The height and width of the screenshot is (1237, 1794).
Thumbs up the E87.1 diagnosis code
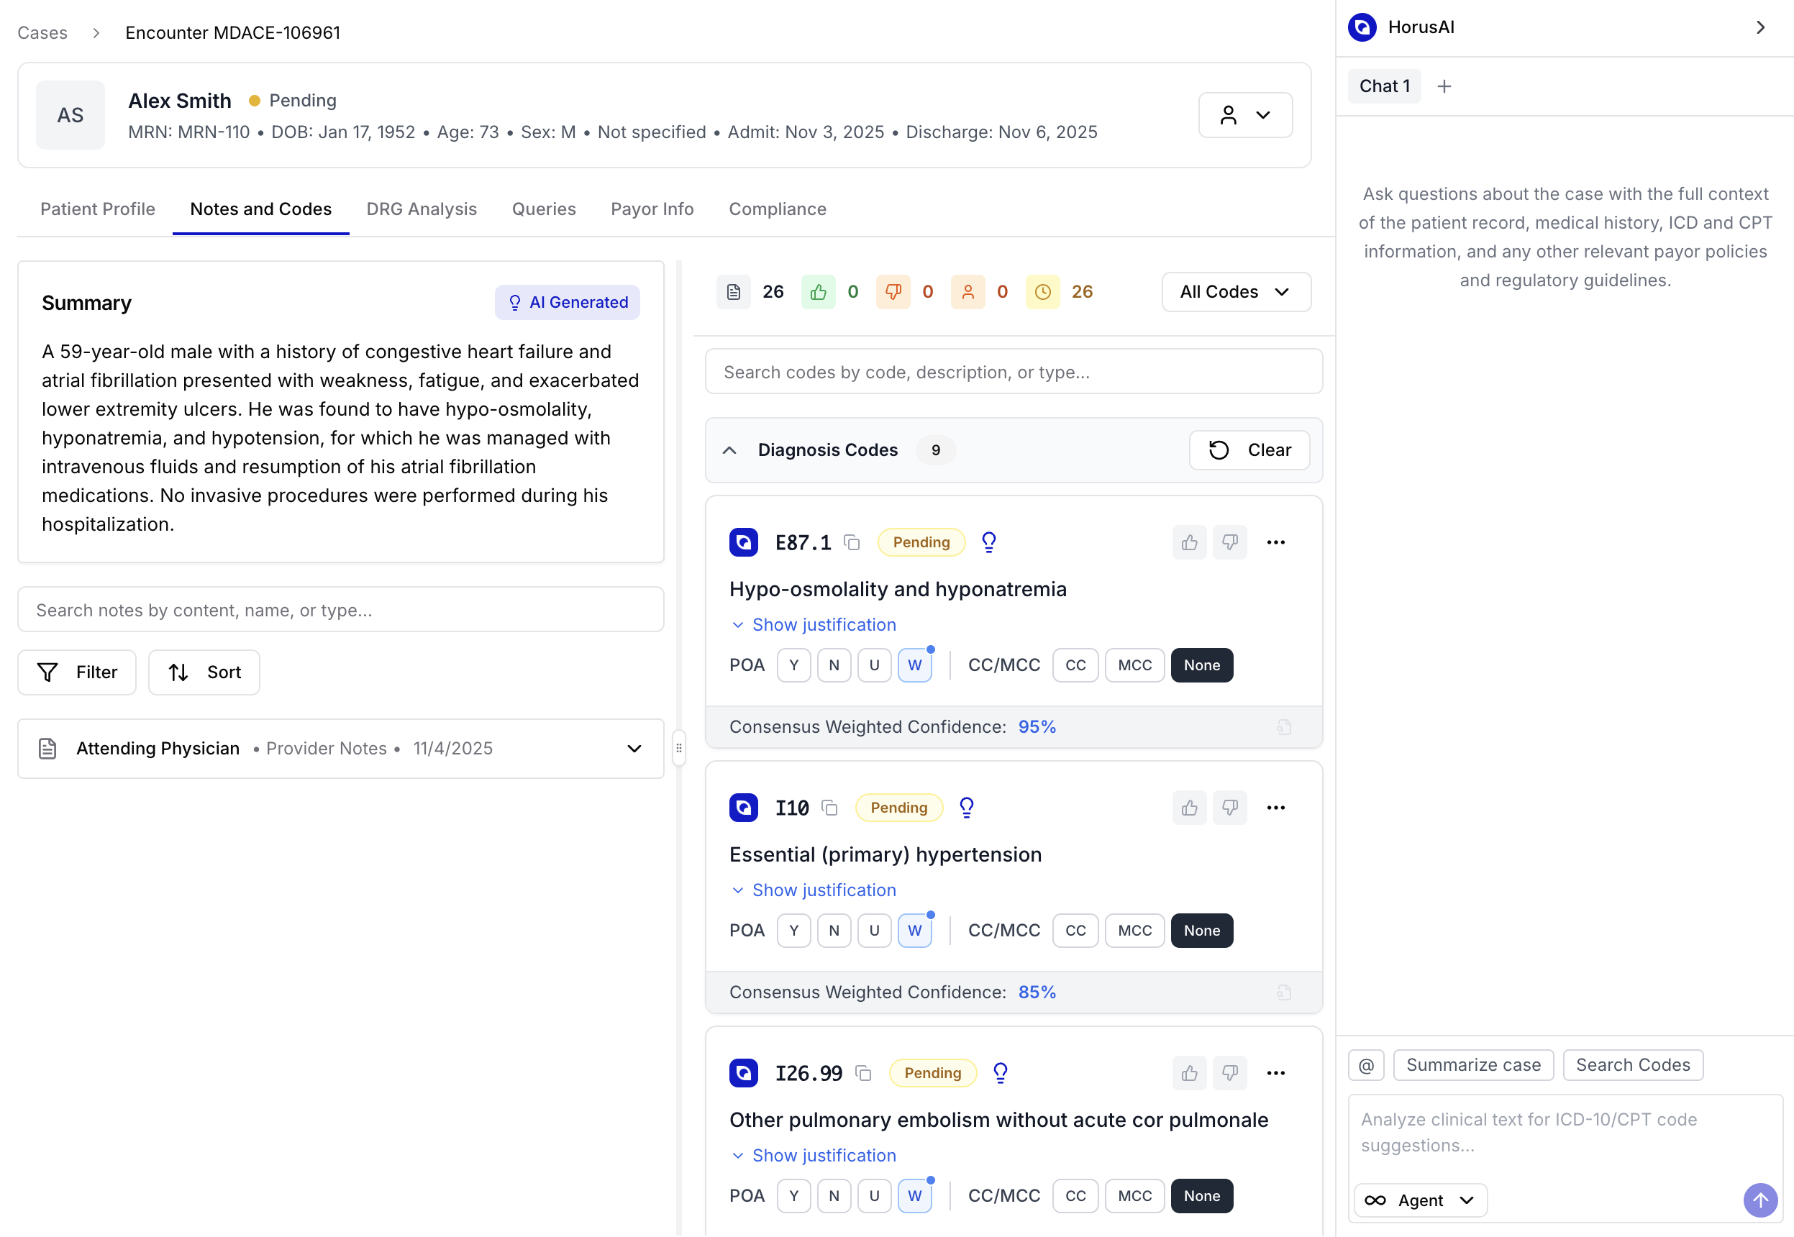click(1188, 542)
